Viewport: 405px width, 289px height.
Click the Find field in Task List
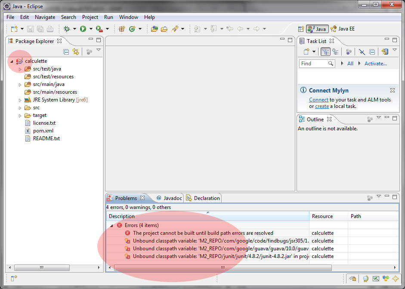tap(313, 64)
